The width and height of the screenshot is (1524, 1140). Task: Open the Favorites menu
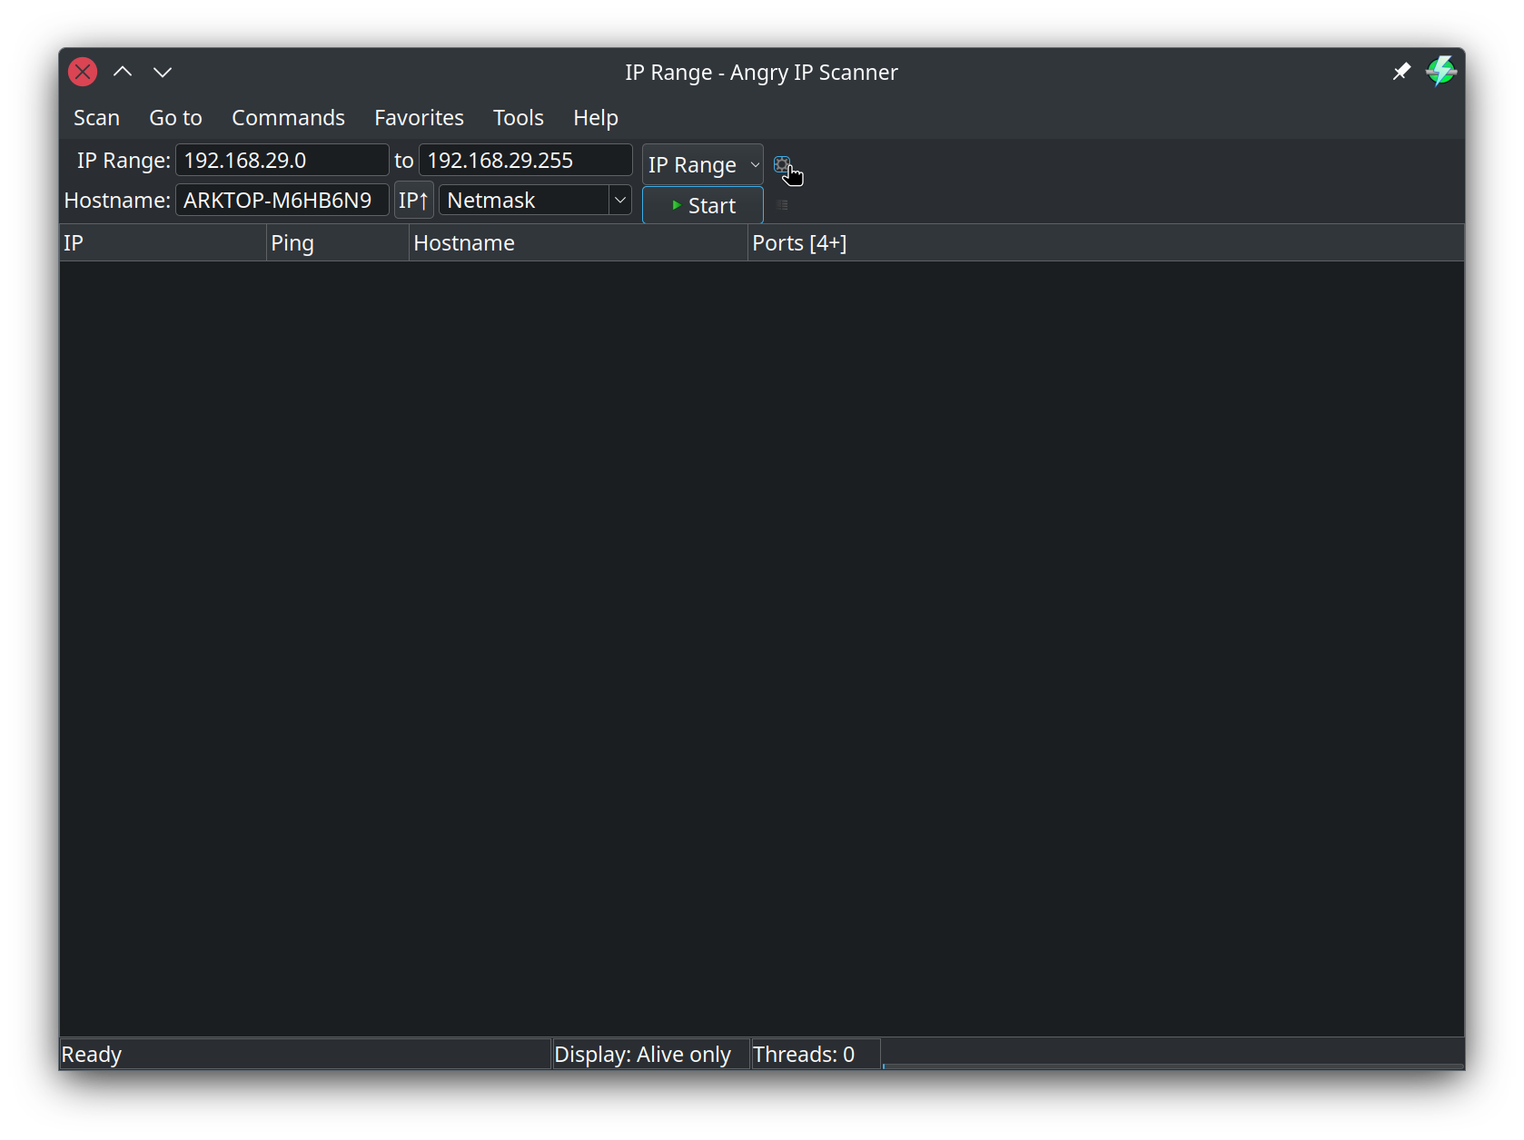pos(419,118)
